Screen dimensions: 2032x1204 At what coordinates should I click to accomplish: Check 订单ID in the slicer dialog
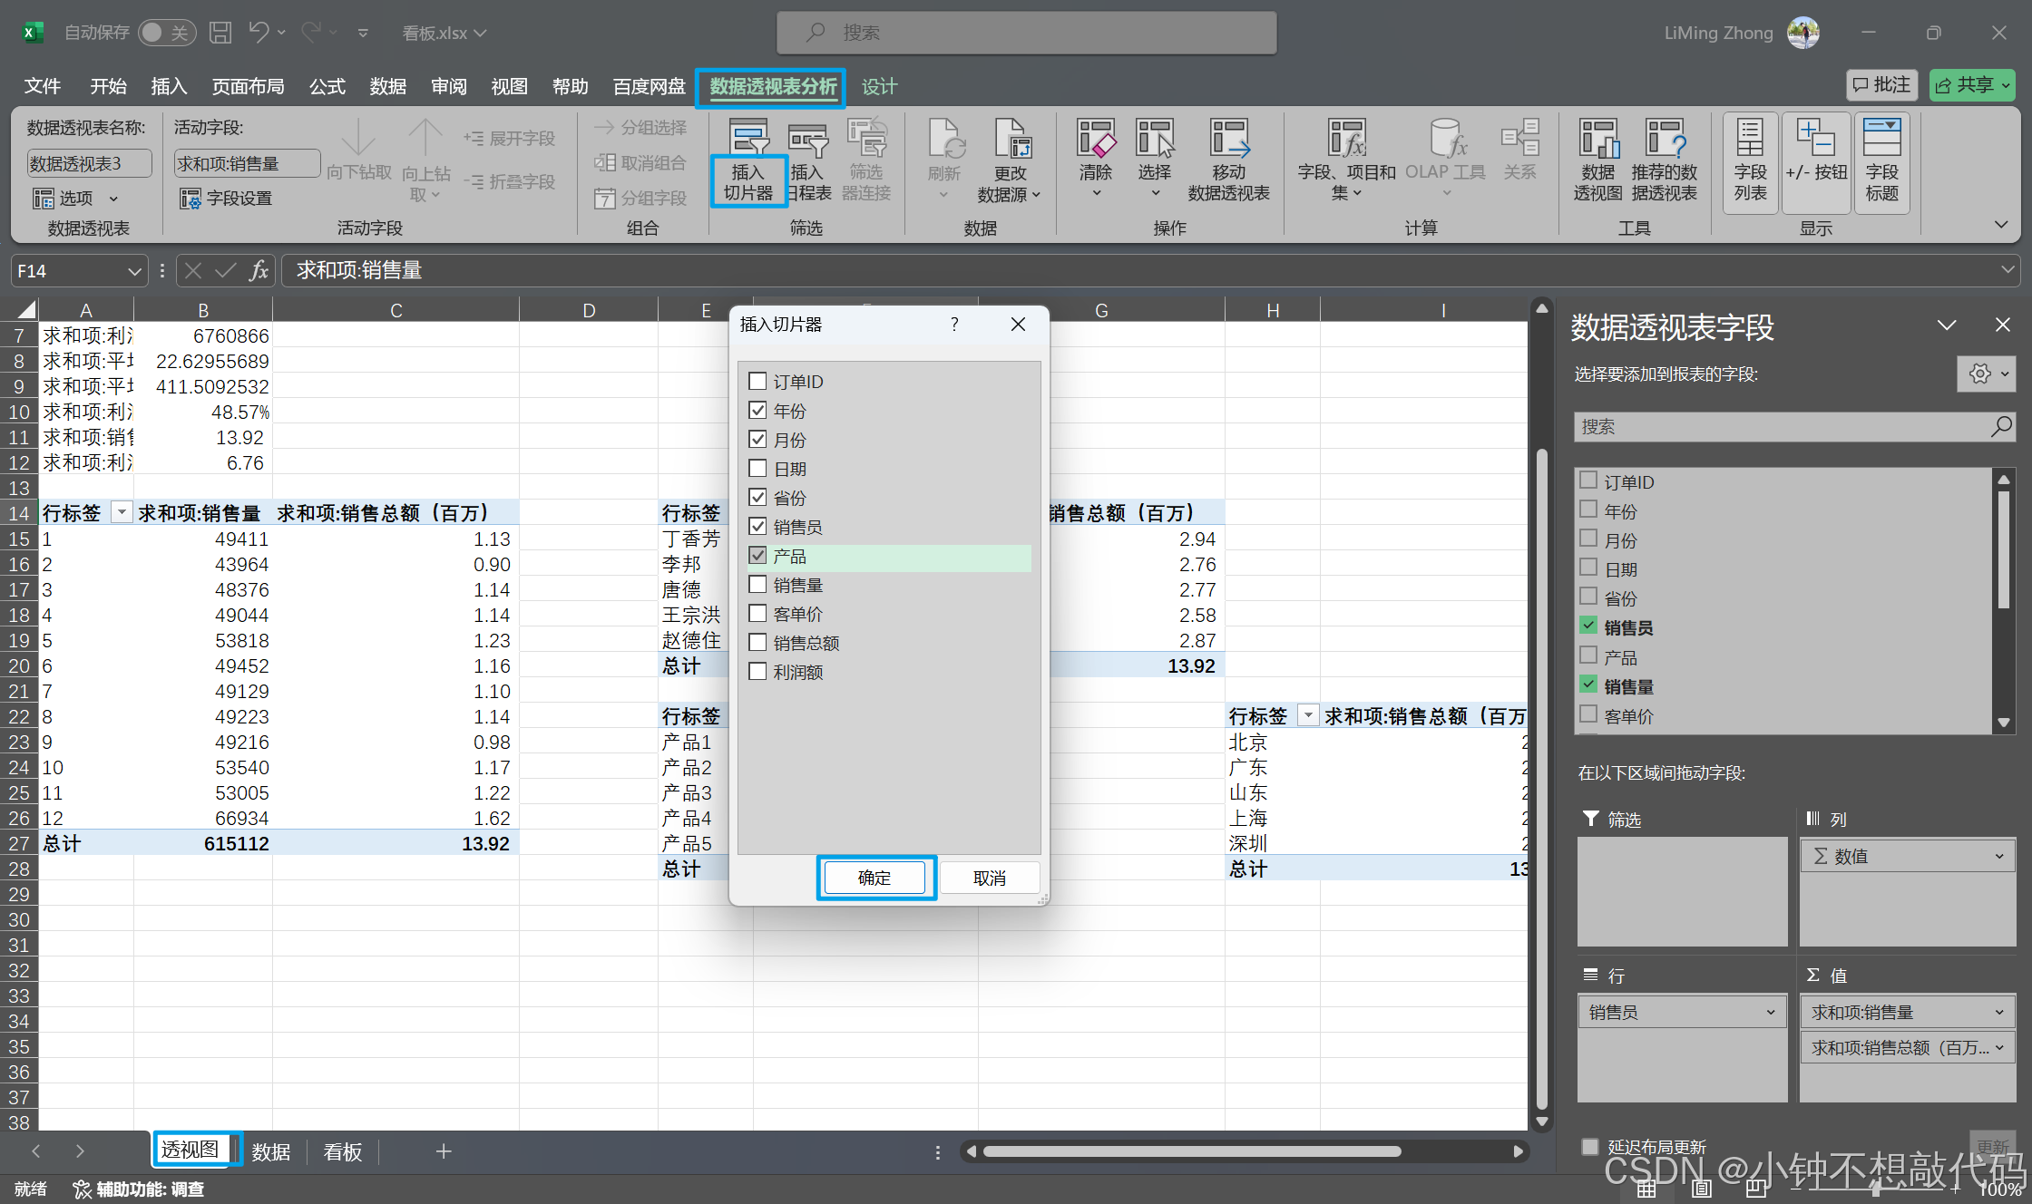[x=757, y=381]
